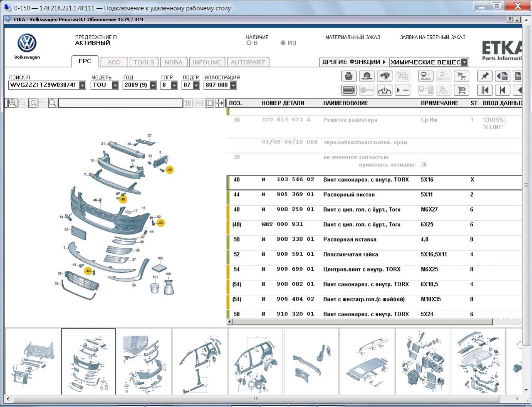Click the expand panel arrow icon
This screenshot has height=407, width=532.
pos(219,103)
